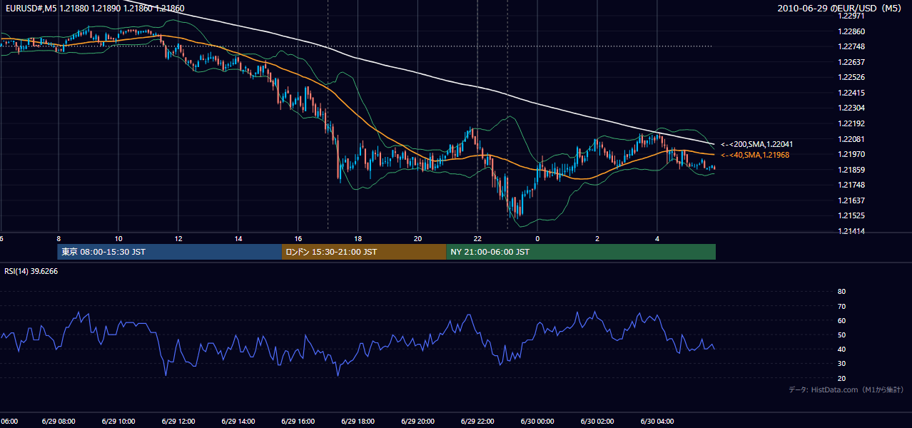Click hour 18 on the price chart time axis
Image resolution: width=912 pixels, height=428 pixels.
(358, 238)
